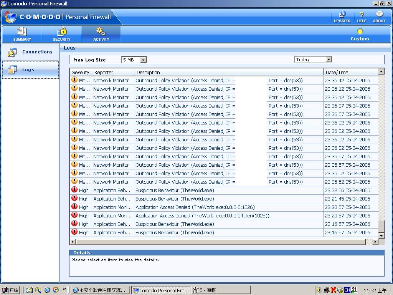Click the red alert icon of the 23:21:45 entry
The image size is (393, 295).
tap(74, 198)
